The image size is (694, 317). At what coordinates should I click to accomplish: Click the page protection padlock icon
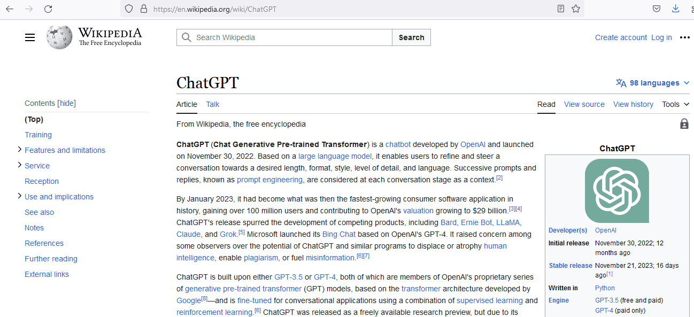(x=684, y=124)
